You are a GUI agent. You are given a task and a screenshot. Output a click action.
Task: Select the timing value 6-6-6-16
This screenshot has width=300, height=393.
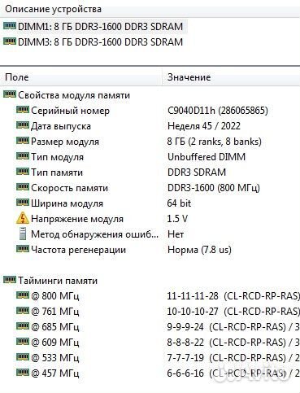click(185, 373)
